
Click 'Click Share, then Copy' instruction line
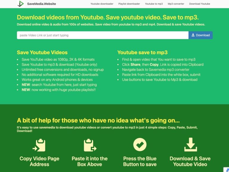(x=163, y=64)
